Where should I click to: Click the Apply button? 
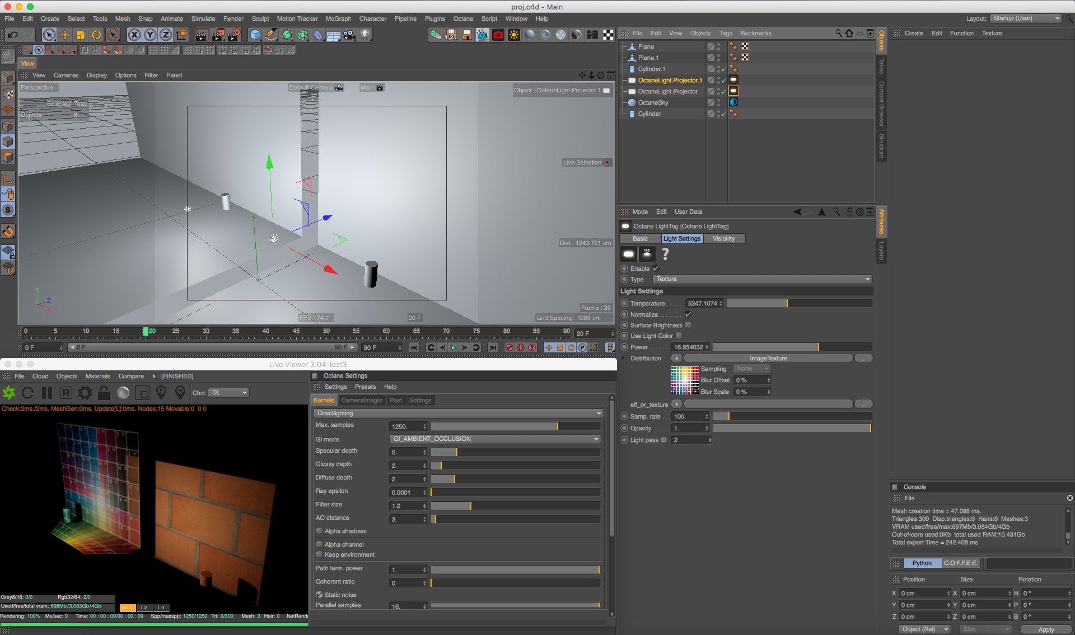[x=1045, y=629]
